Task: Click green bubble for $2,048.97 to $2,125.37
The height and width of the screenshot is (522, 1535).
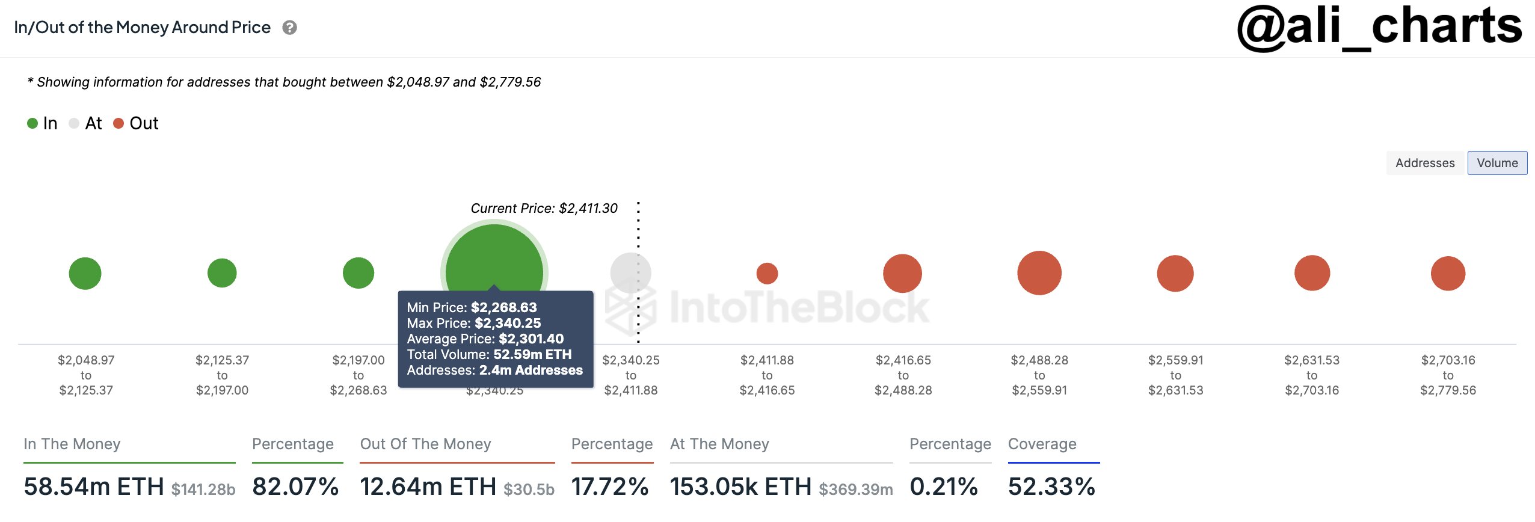Action: [x=85, y=273]
